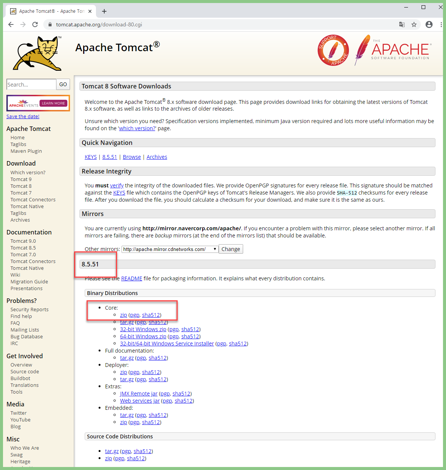Open Mailing Lists link
Viewport: 446px width, 470px height.
pos(25,330)
